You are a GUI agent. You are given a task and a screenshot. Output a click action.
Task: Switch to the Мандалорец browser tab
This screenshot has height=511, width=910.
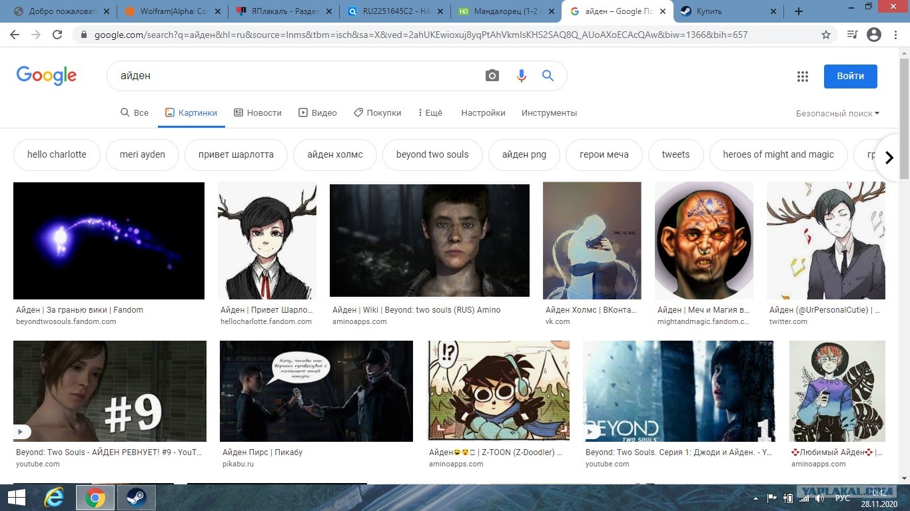[x=507, y=11]
